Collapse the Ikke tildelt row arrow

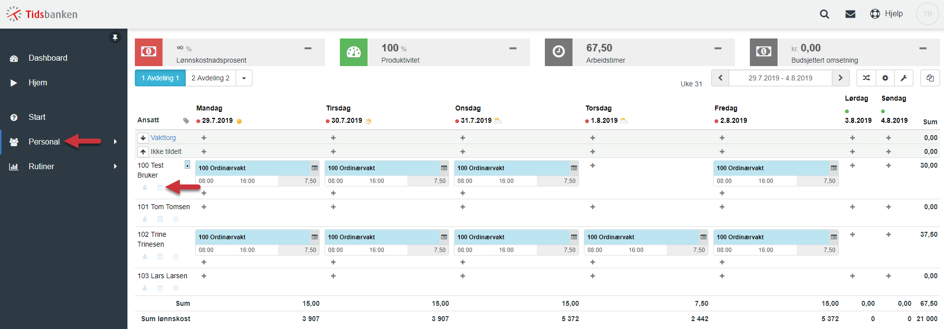[x=143, y=151]
